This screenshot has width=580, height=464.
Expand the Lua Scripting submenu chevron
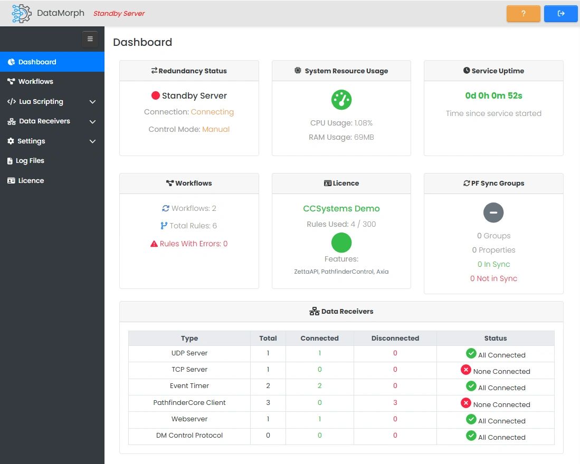tap(92, 102)
